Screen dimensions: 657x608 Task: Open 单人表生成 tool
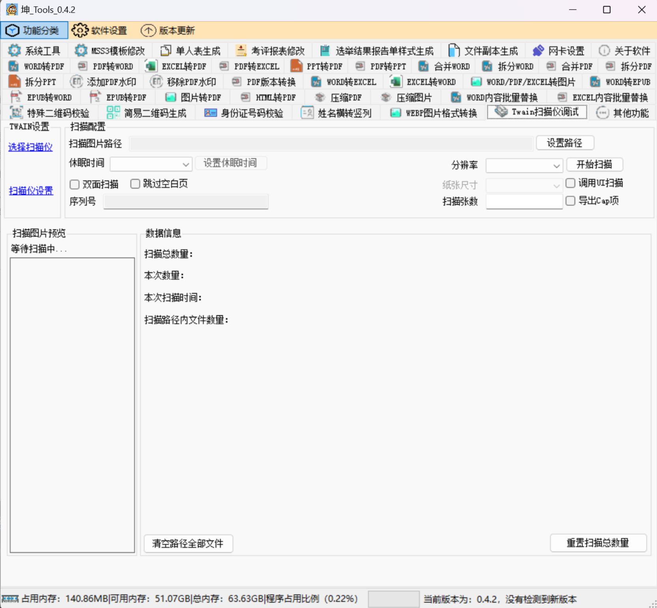pyautogui.click(x=190, y=51)
